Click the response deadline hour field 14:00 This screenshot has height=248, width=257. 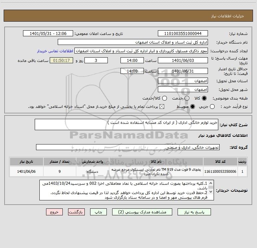pyautogui.click(x=132, y=60)
